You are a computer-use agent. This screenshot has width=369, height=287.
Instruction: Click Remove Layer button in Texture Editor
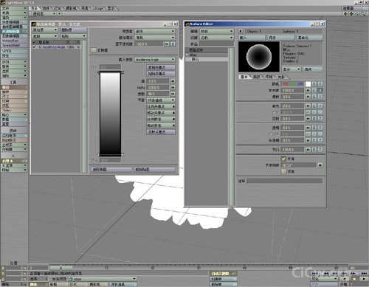click(74, 30)
